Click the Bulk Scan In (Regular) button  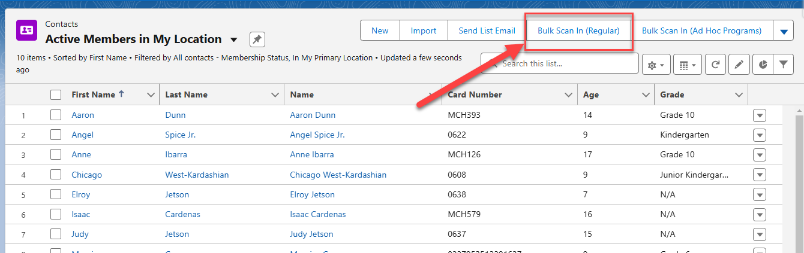[x=578, y=31]
